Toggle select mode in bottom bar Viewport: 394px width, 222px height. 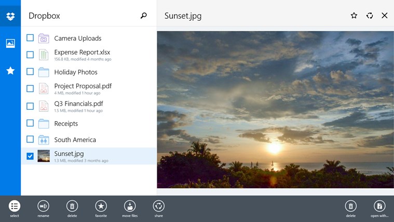coord(15,206)
